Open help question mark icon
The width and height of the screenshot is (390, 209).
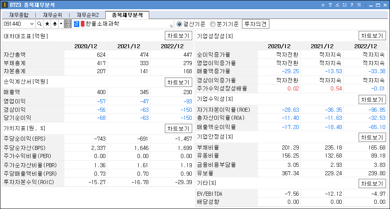(352, 5)
